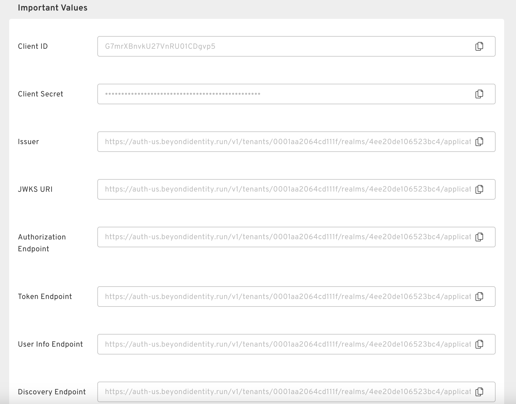This screenshot has width=516, height=404.
Task: Click the Client Secret label
Action: pyautogui.click(x=40, y=94)
